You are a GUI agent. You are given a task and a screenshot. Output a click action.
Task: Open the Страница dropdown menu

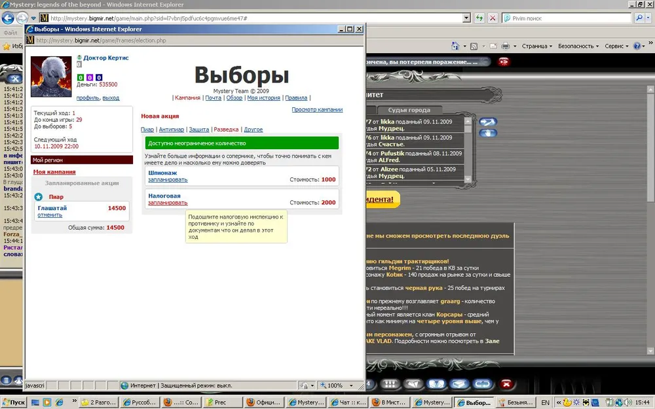(537, 46)
